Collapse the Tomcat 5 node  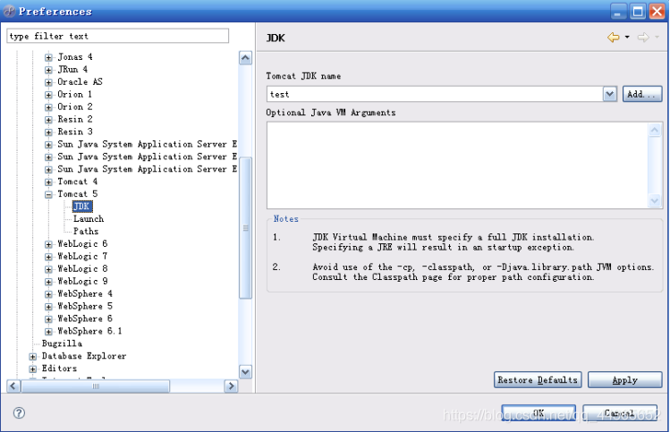click(x=48, y=194)
